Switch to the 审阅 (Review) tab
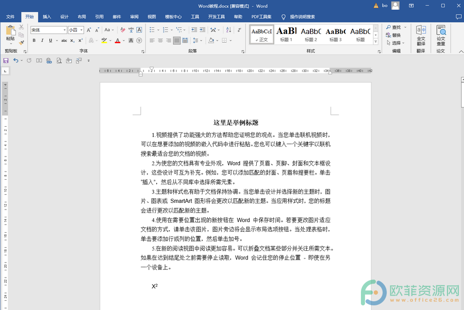The width and height of the screenshot is (464, 310). (135, 17)
